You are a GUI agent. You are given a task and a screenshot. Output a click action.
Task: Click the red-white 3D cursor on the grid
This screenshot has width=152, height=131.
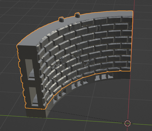pos(127,123)
